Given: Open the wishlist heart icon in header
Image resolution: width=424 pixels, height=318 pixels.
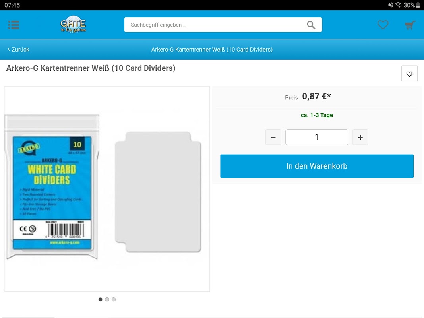Looking at the screenshot, I should point(383,25).
